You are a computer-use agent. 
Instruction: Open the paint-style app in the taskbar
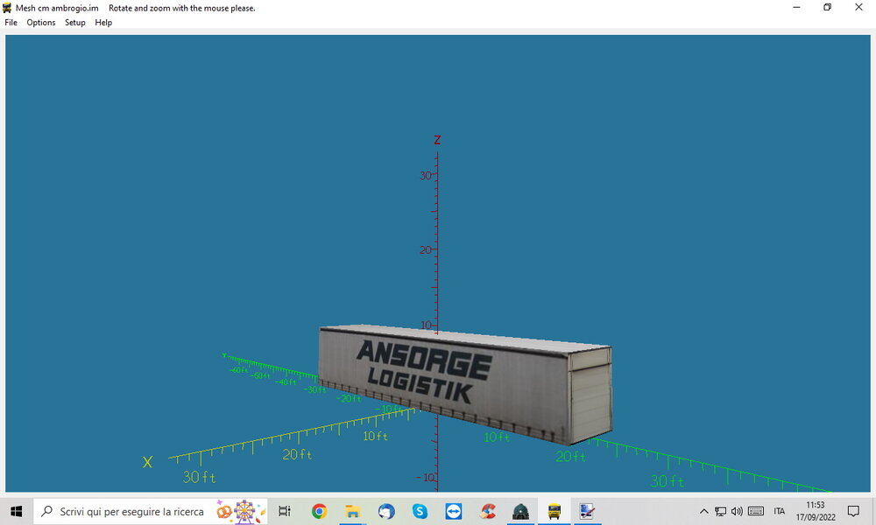pos(587,511)
